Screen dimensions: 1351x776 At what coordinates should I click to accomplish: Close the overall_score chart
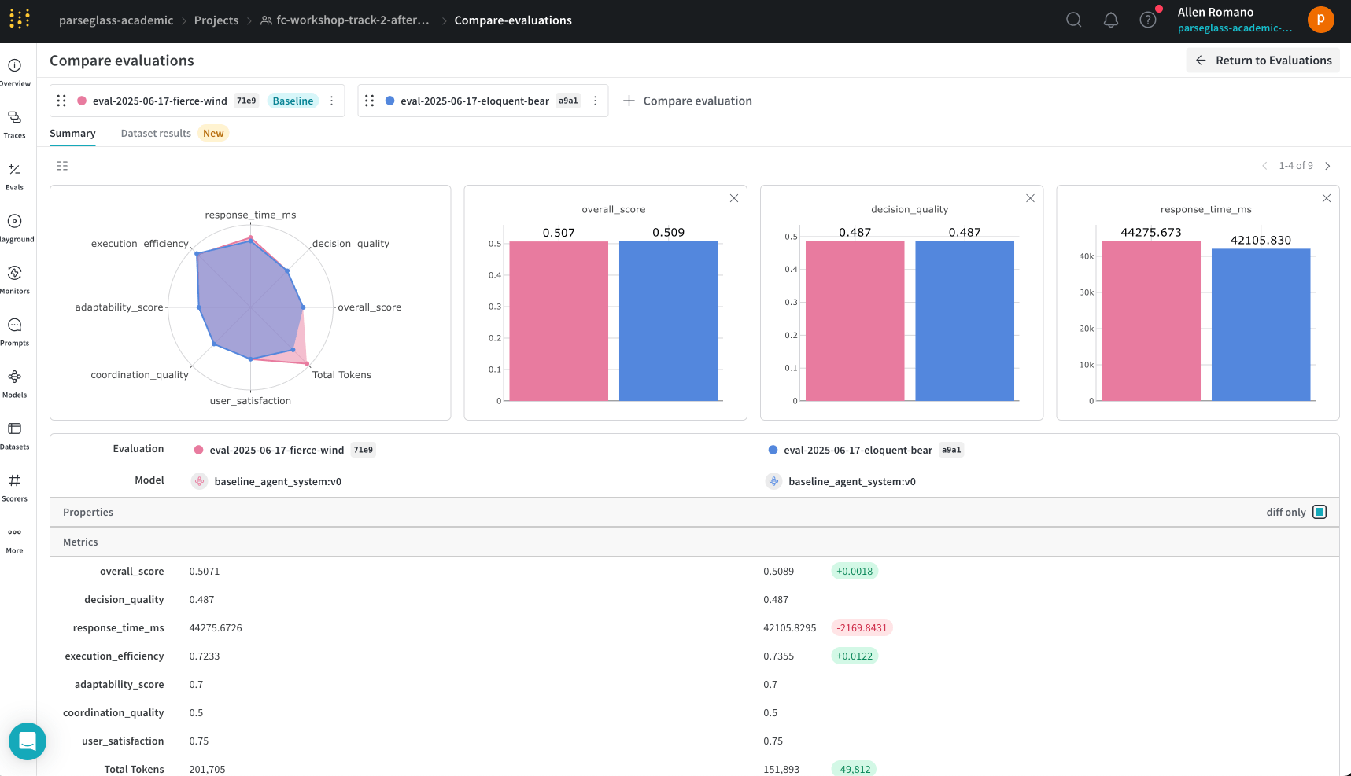pos(734,198)
